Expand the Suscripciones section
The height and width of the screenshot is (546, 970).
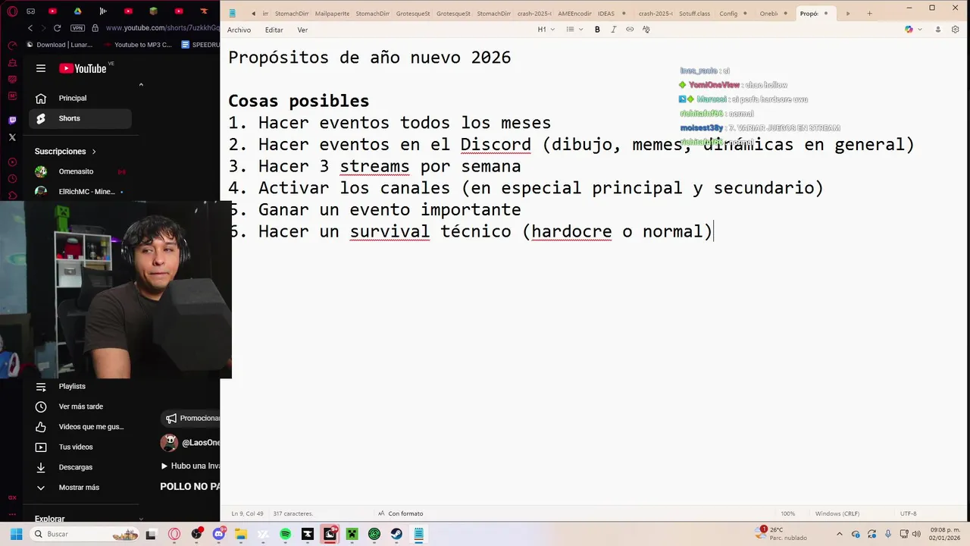pyautogui.click(x=65, y=152)
